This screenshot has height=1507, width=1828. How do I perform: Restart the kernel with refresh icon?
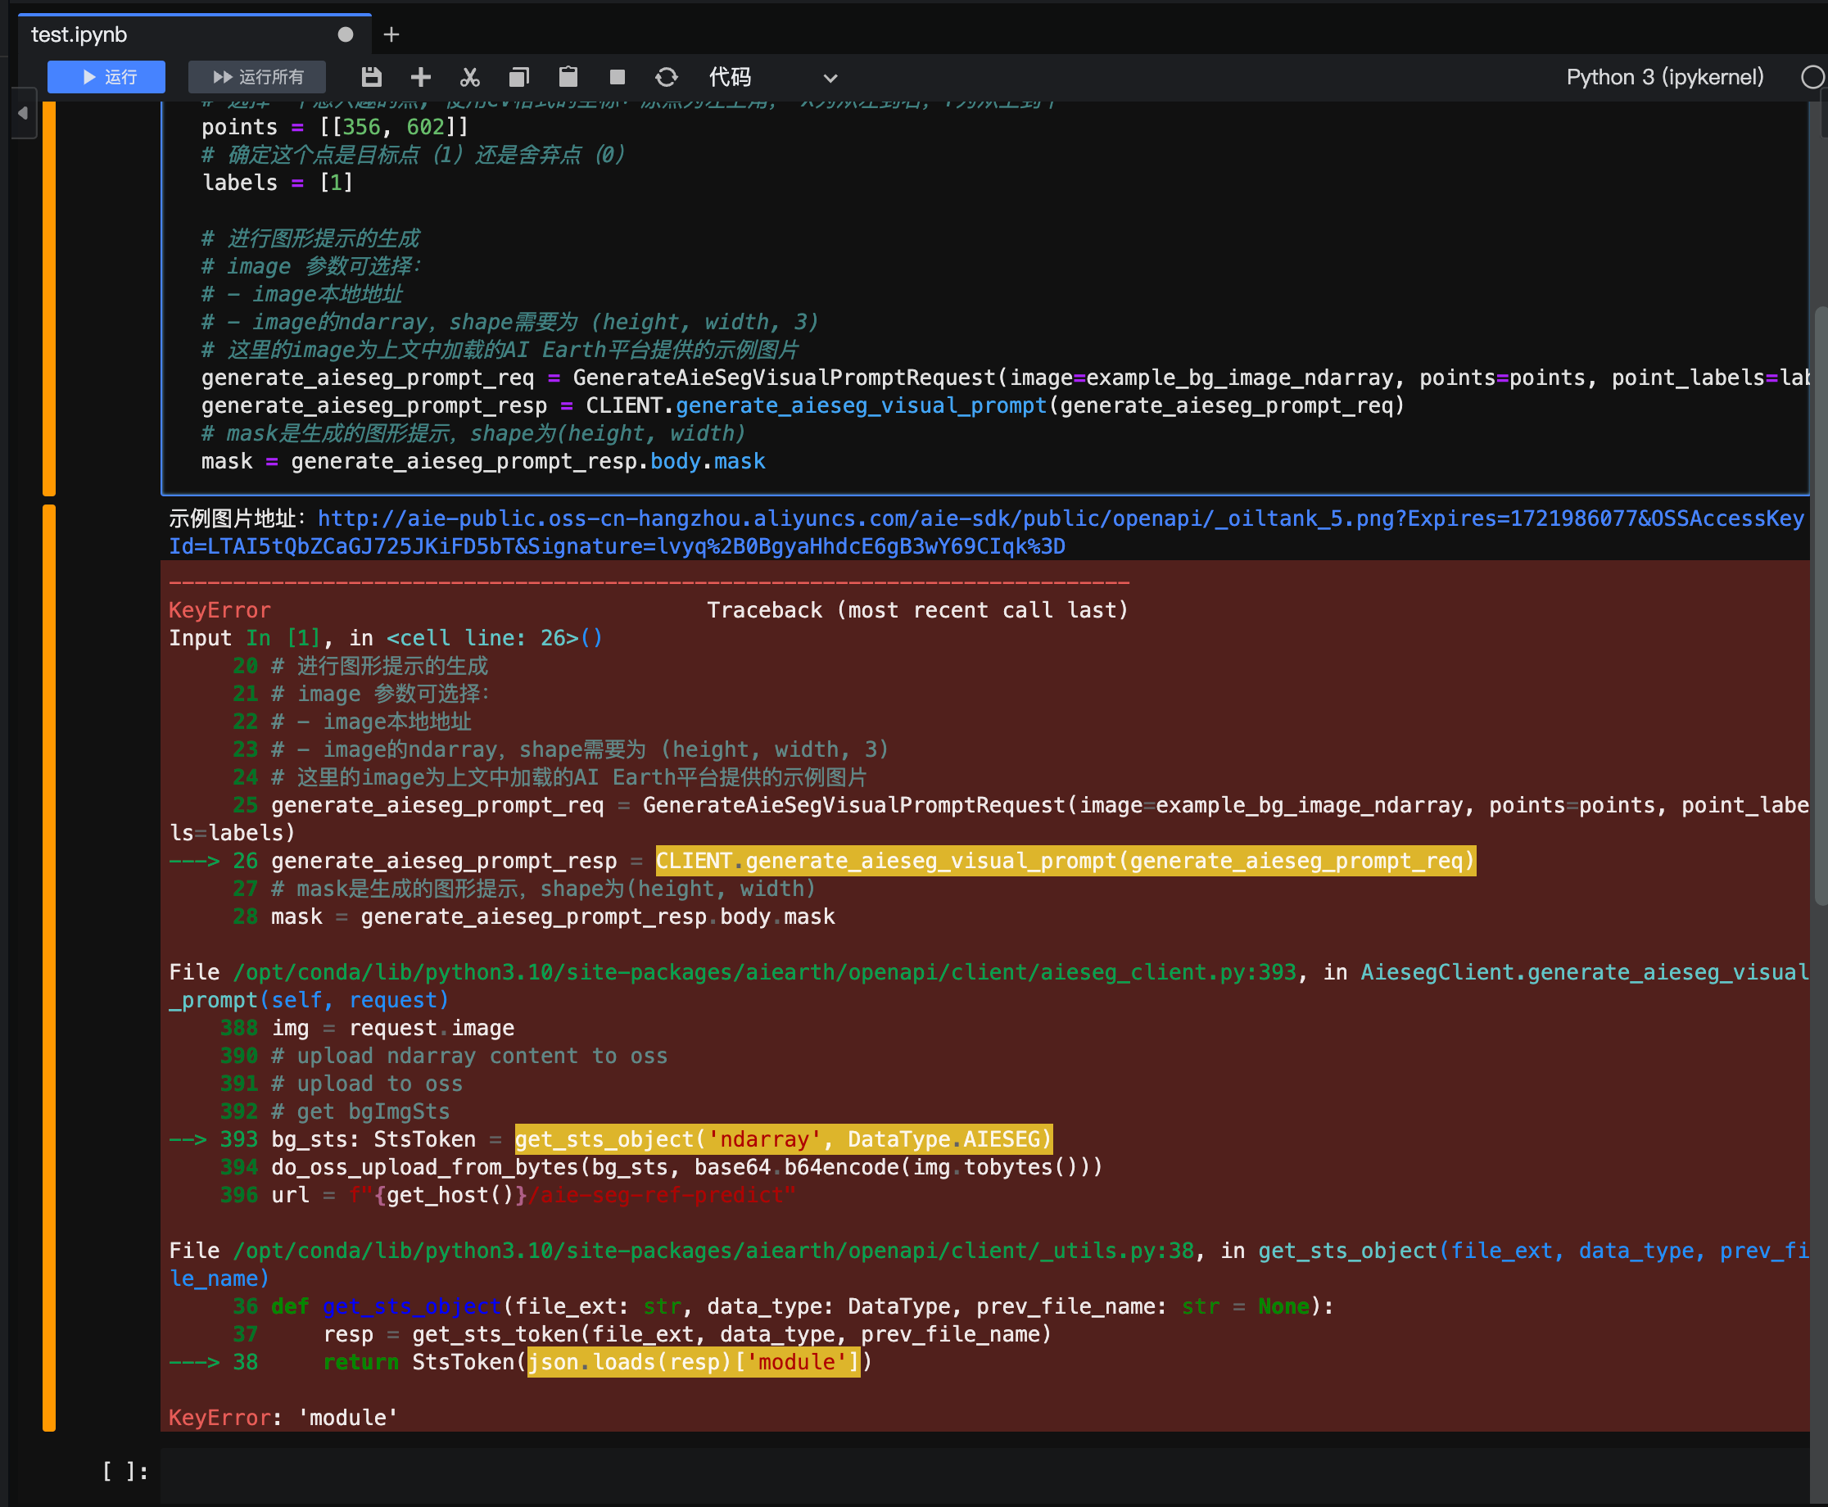tap(667, 77)
